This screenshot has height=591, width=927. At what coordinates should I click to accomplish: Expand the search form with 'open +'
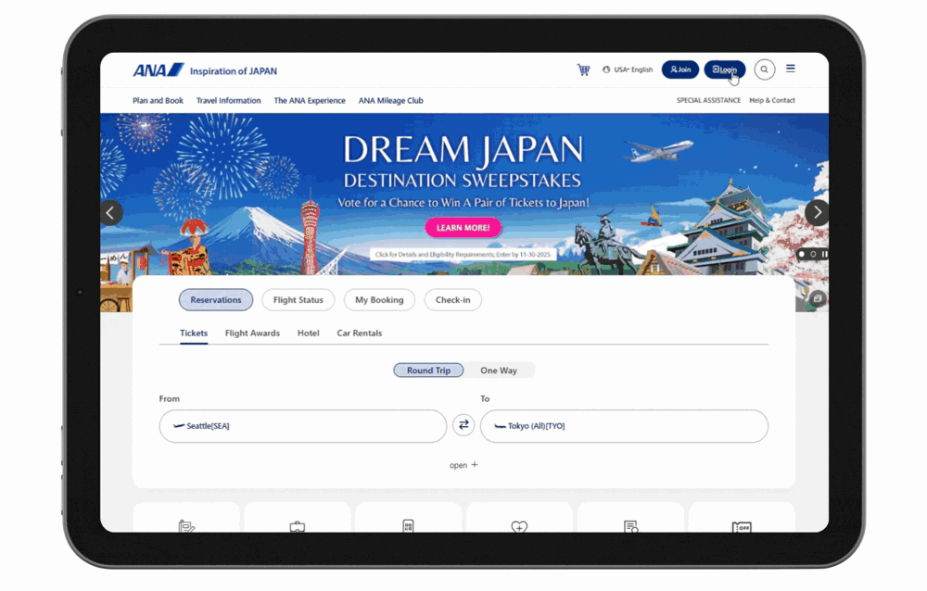coord(463,465)
